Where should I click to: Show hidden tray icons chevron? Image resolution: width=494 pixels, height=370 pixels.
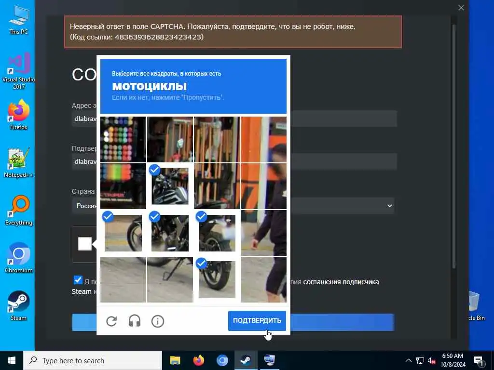coord(408,360)
